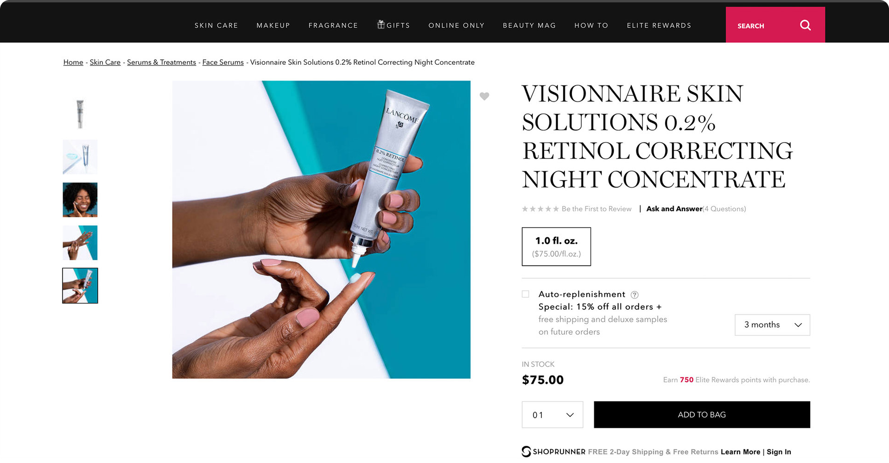Enable the Auto-replenishment checkbox
Viewport: 889px width, 463px height.
(526, 294)
